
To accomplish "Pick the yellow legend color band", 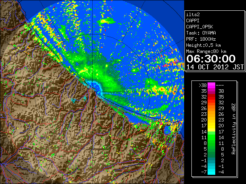I will tap(211, 126).
